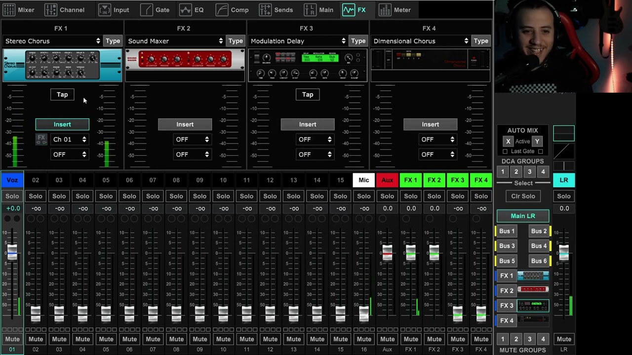Toggle the FX 1 Insert button

(62, 124)
